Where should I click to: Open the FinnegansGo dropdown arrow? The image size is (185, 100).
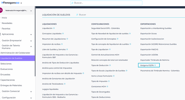pyautogui.click(x=21, y=3)
